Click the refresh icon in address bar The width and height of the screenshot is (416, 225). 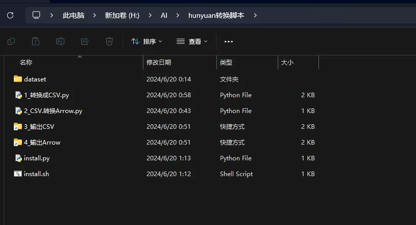tap(10, 15)
